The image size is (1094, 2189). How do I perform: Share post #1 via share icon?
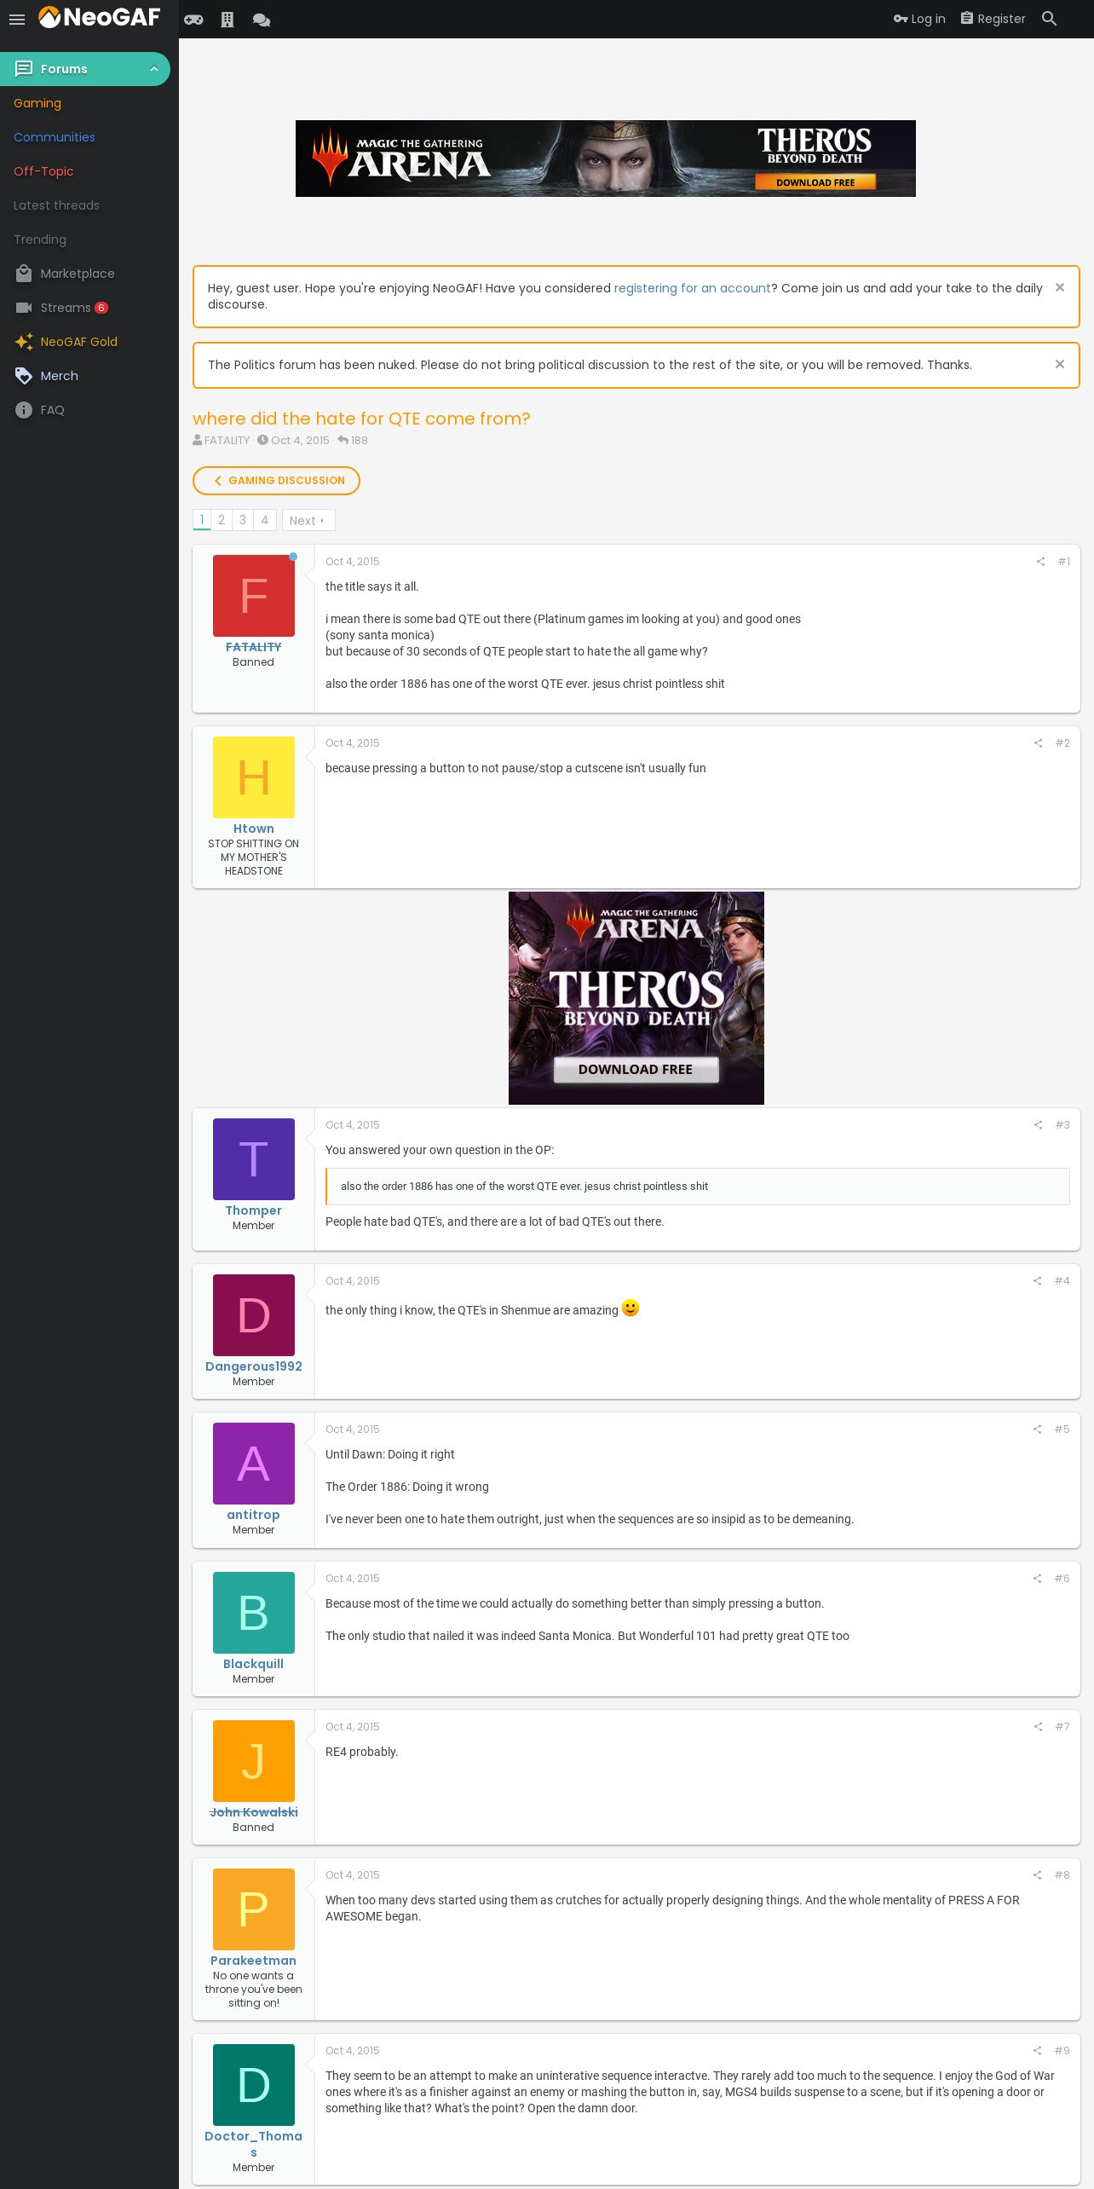pos(1040,562)
